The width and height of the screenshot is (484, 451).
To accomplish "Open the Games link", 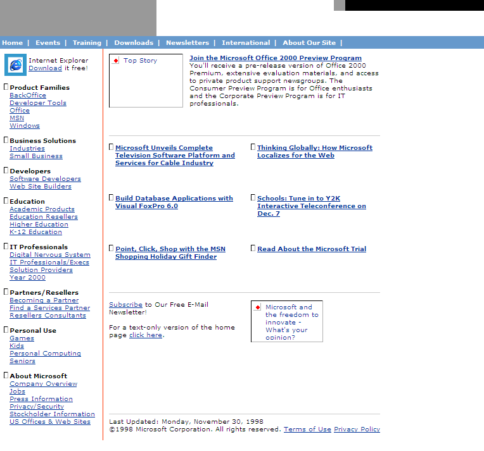I will click(22, 338).
